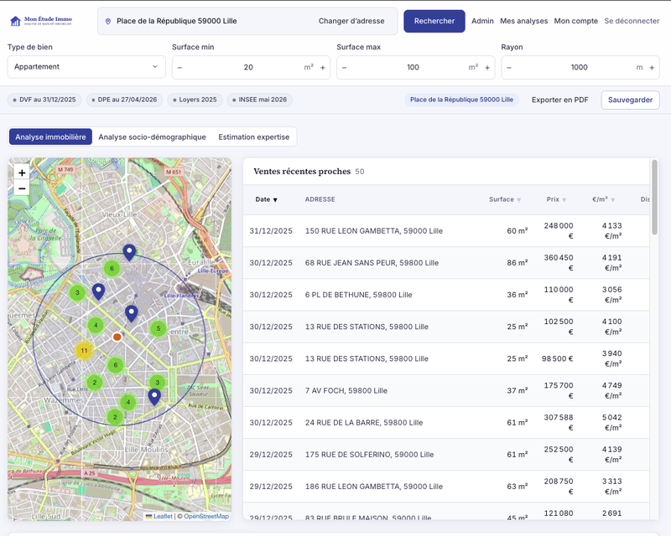Viewport: 671px width, 536px height.
Task: Click the sales list vertical scrollbar
Action: point(654,197)
